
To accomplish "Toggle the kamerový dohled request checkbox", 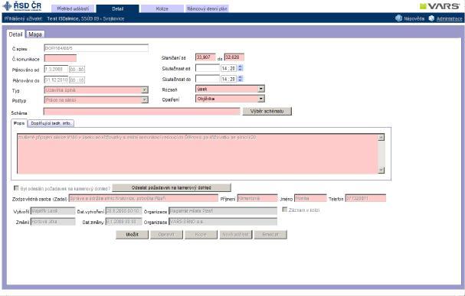I will click(16, 188).
